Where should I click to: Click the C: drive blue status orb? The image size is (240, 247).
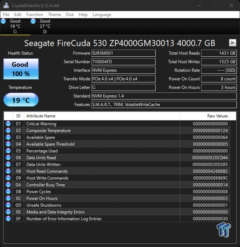point(3,21)
